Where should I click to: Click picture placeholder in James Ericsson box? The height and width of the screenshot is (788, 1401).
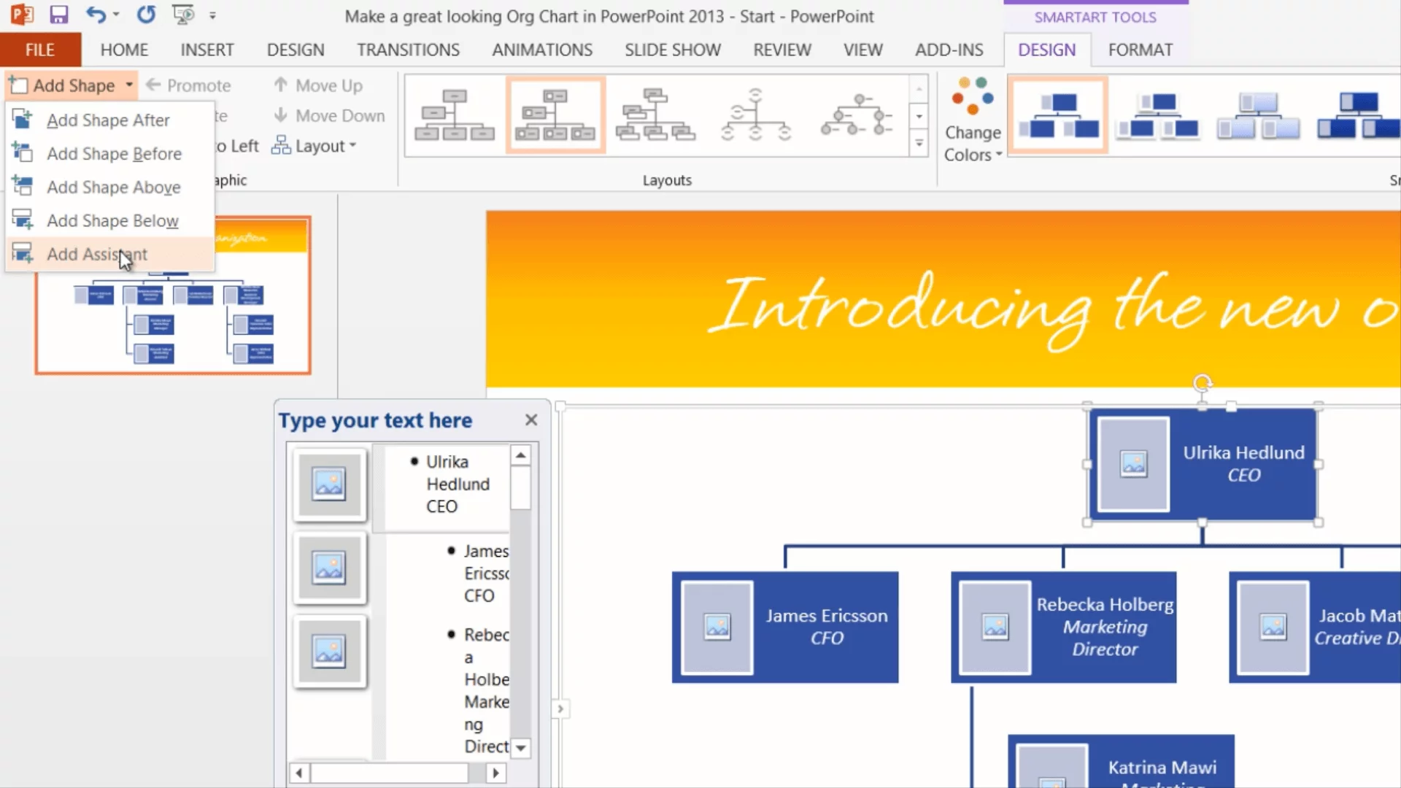coord(717,627)
